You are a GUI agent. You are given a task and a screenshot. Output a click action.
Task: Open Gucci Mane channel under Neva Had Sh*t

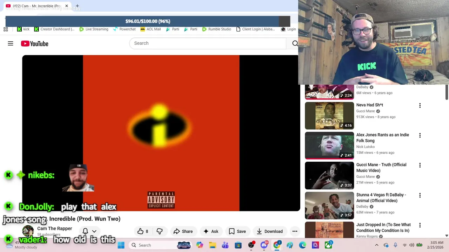coord(366,111)
